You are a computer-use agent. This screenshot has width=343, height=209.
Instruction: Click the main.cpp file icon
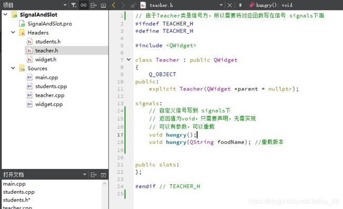(30, 77)
